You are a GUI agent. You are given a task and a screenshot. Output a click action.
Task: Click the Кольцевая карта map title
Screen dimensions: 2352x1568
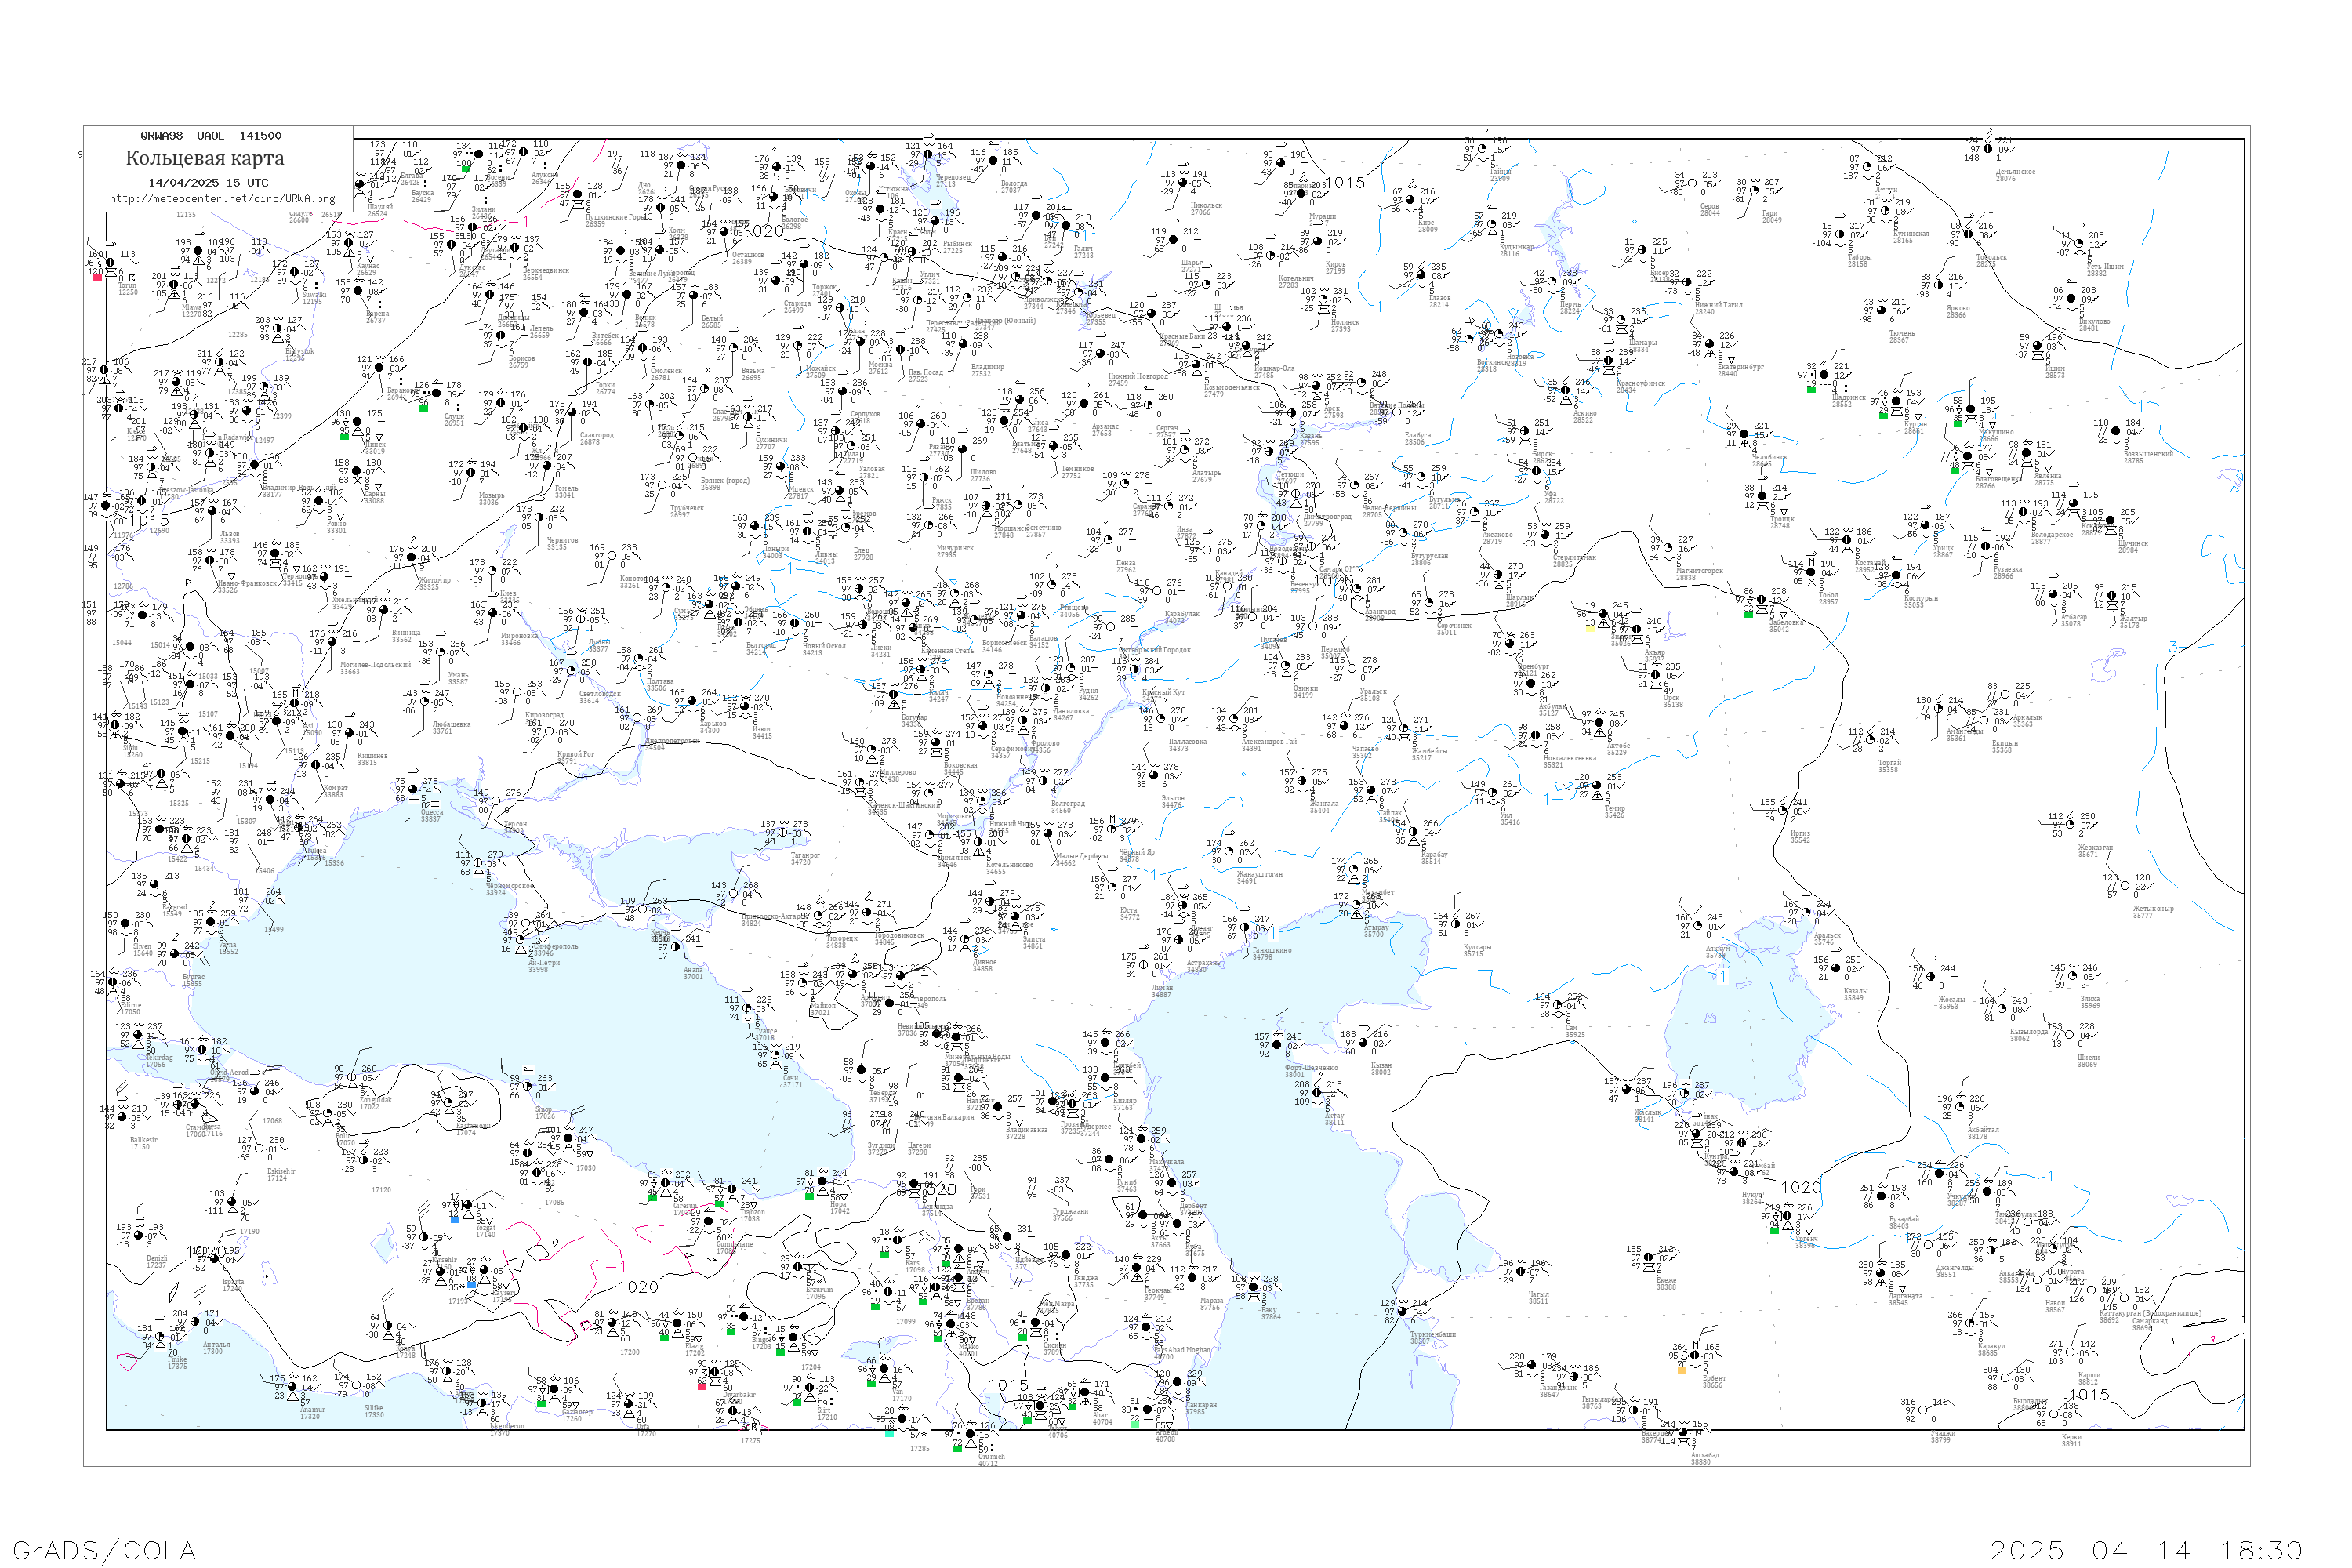tap(205, 158)
